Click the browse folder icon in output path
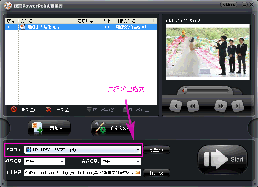This screenshot has height=187, width=258. click(137, 173)
